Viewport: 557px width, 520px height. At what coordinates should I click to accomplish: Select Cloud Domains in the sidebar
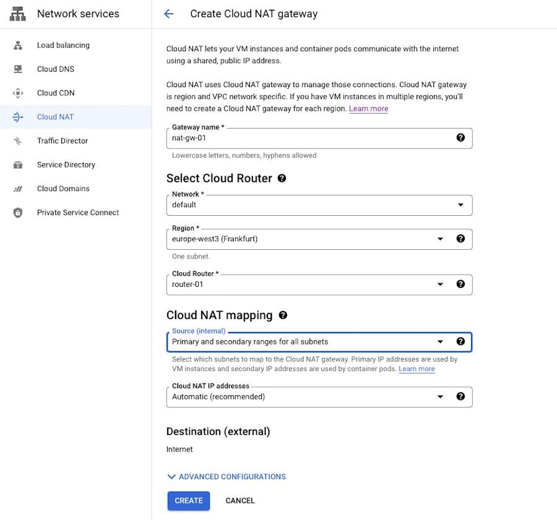click(x=76, y=189)
